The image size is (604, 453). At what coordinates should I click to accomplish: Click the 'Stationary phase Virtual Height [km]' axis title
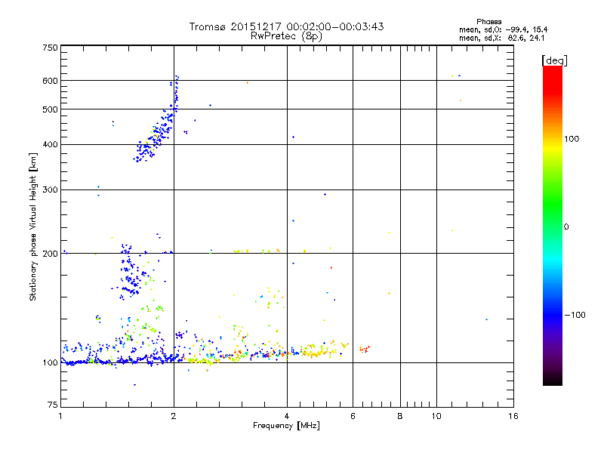coord(33,226)
